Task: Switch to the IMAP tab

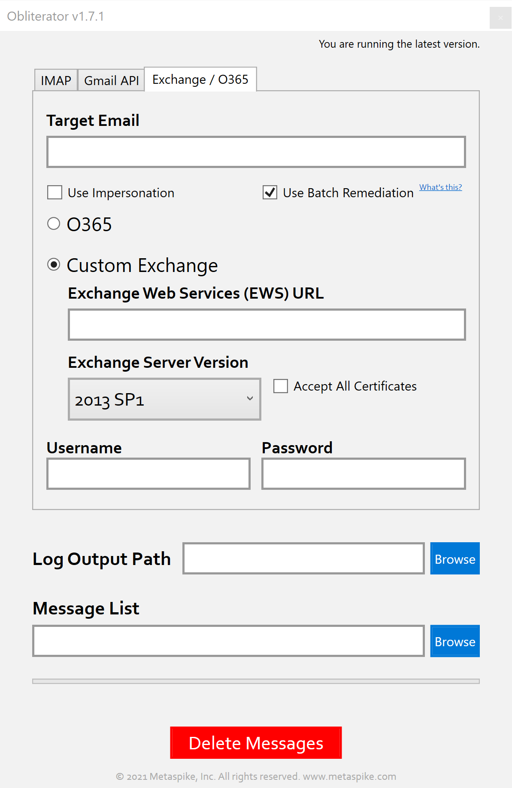Action: pyautogui.click(x=56, y=80)
